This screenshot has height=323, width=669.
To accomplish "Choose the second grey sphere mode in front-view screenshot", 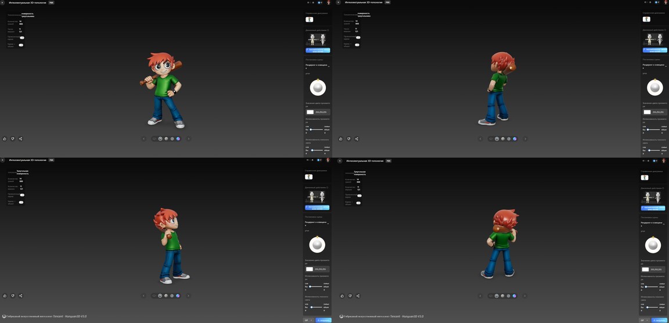I will click(172, 139).
